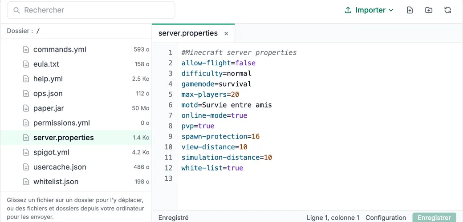Image resolution: width=463 pixels, height=222 pixels.
Task: Click the new file icon
Action: pyautogui.click(x=410, y=10)
